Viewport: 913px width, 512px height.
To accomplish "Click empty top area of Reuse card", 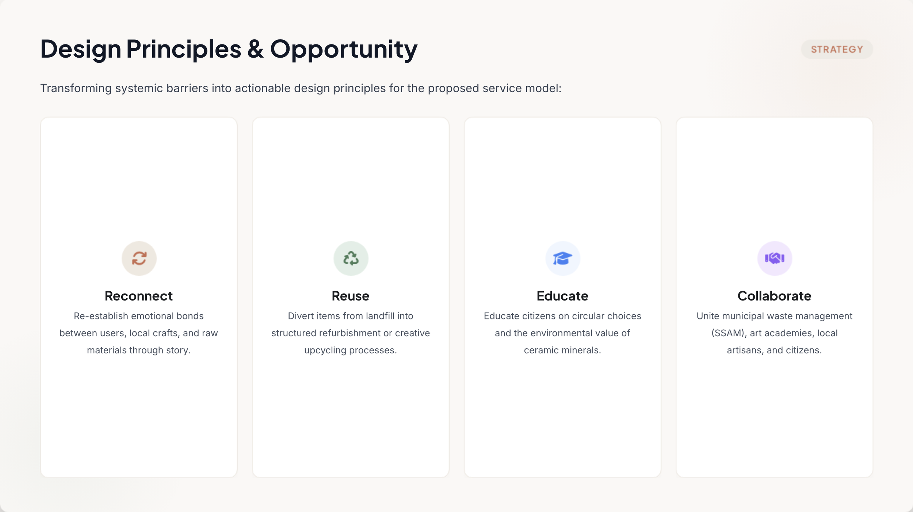I will 351,175.
